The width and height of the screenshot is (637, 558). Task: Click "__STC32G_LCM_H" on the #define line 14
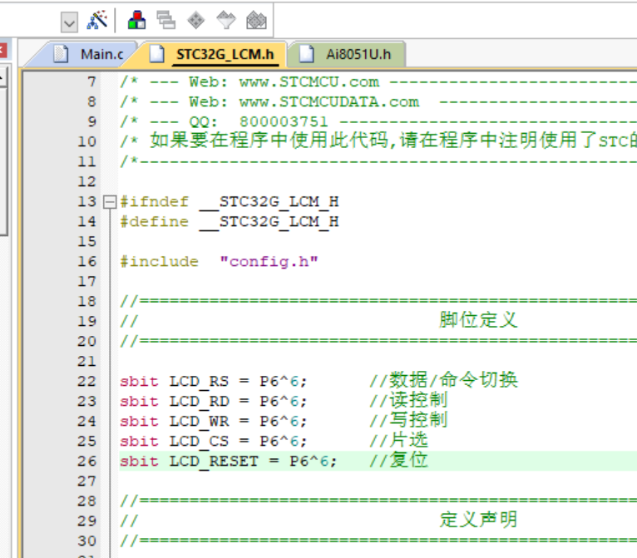pos(269,222)
